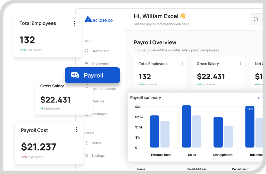
Task: Open the Payroll Cost card options menu
Action: (77, 130)
